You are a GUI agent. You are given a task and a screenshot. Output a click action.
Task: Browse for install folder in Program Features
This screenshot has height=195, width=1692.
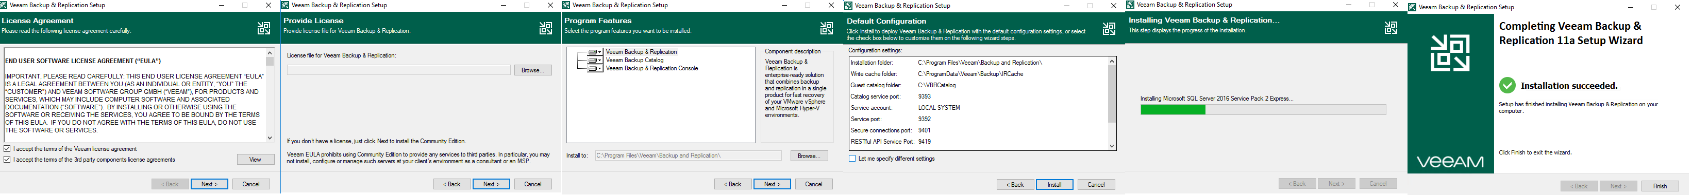[x=809, y=155]
